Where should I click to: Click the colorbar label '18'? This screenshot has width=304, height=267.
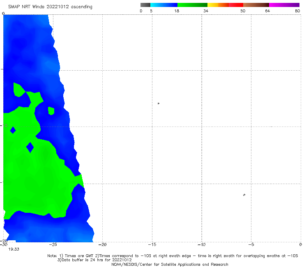177,11
